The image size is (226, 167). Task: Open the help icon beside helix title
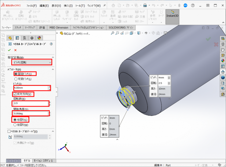click(51, 44)
